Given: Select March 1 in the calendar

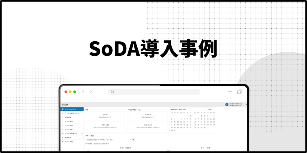Looking at the screenshot, I should (190, 116).
